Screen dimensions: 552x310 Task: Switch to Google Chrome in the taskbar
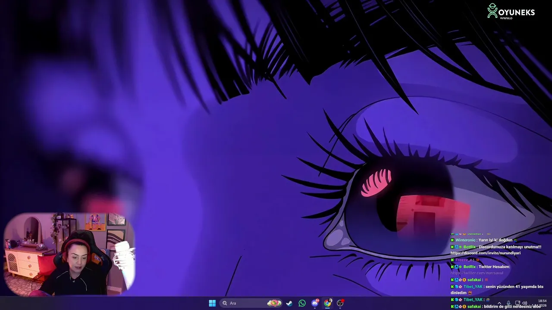click(x=328, y=303)
